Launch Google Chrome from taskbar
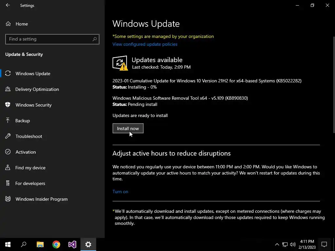This screenshot has height=251, width=335. point(56,244)
